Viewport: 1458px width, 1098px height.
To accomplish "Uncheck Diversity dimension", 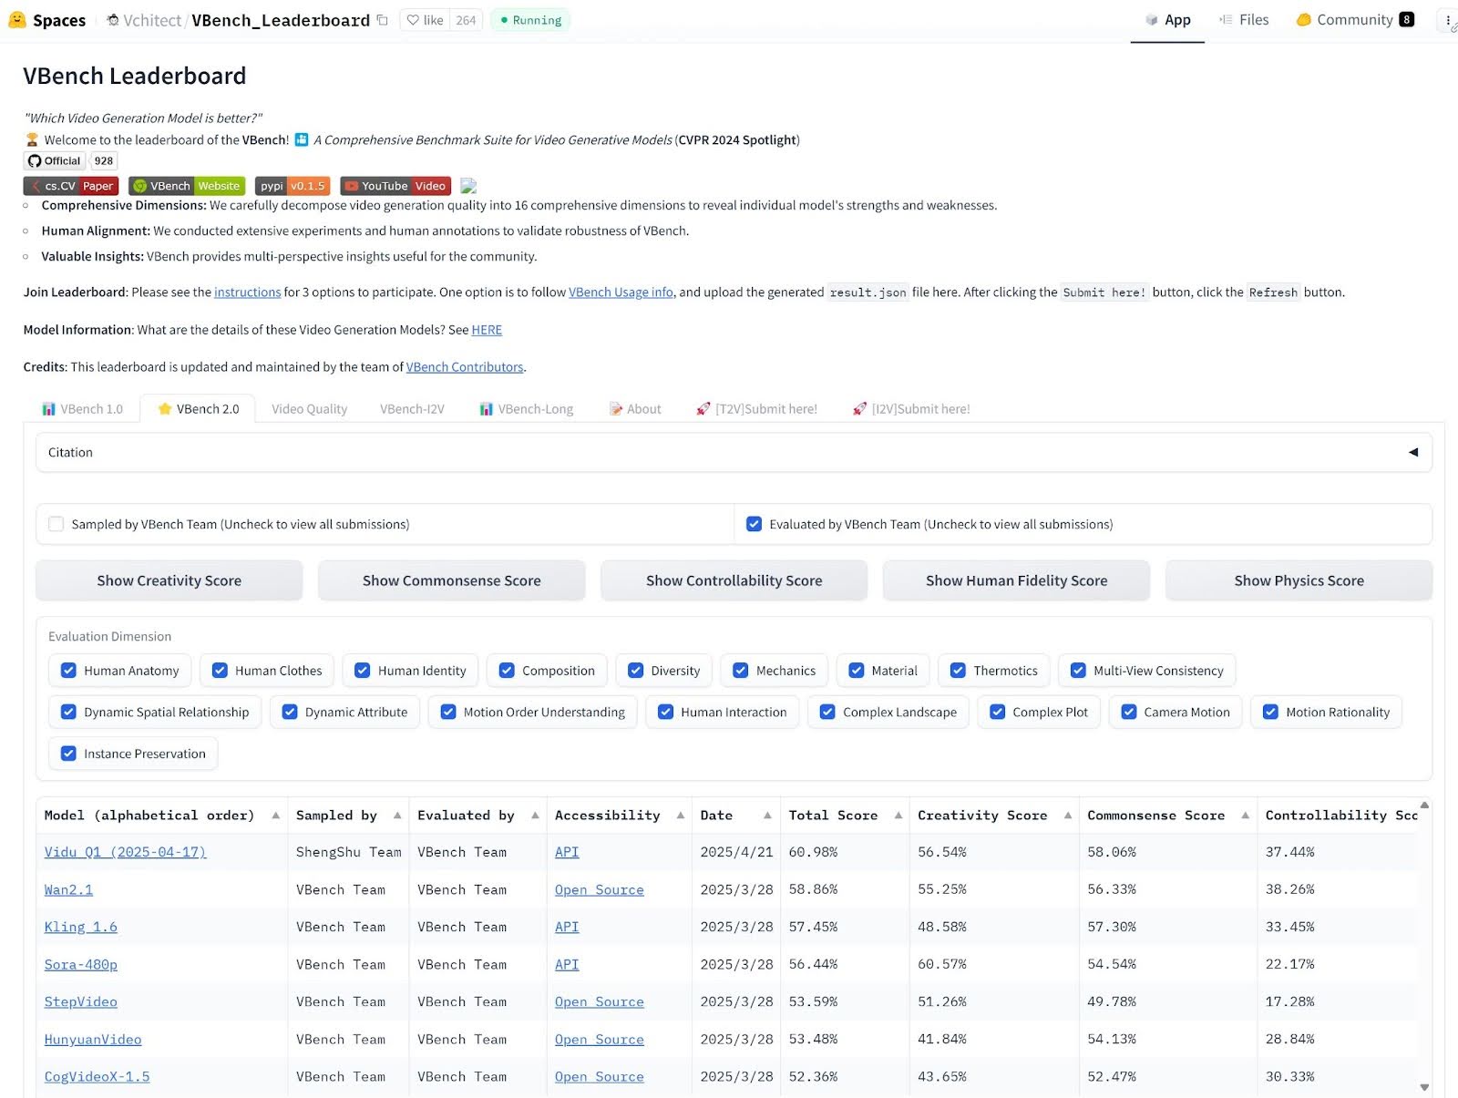I will pos(635,671).
